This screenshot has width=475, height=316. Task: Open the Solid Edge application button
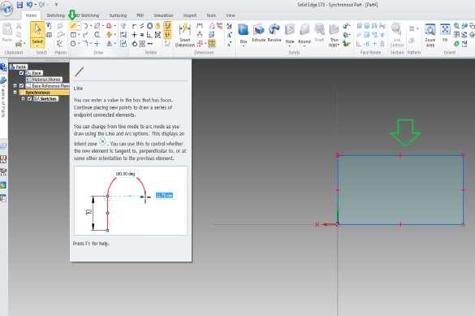pyautogui.click(x=6, y=8)
